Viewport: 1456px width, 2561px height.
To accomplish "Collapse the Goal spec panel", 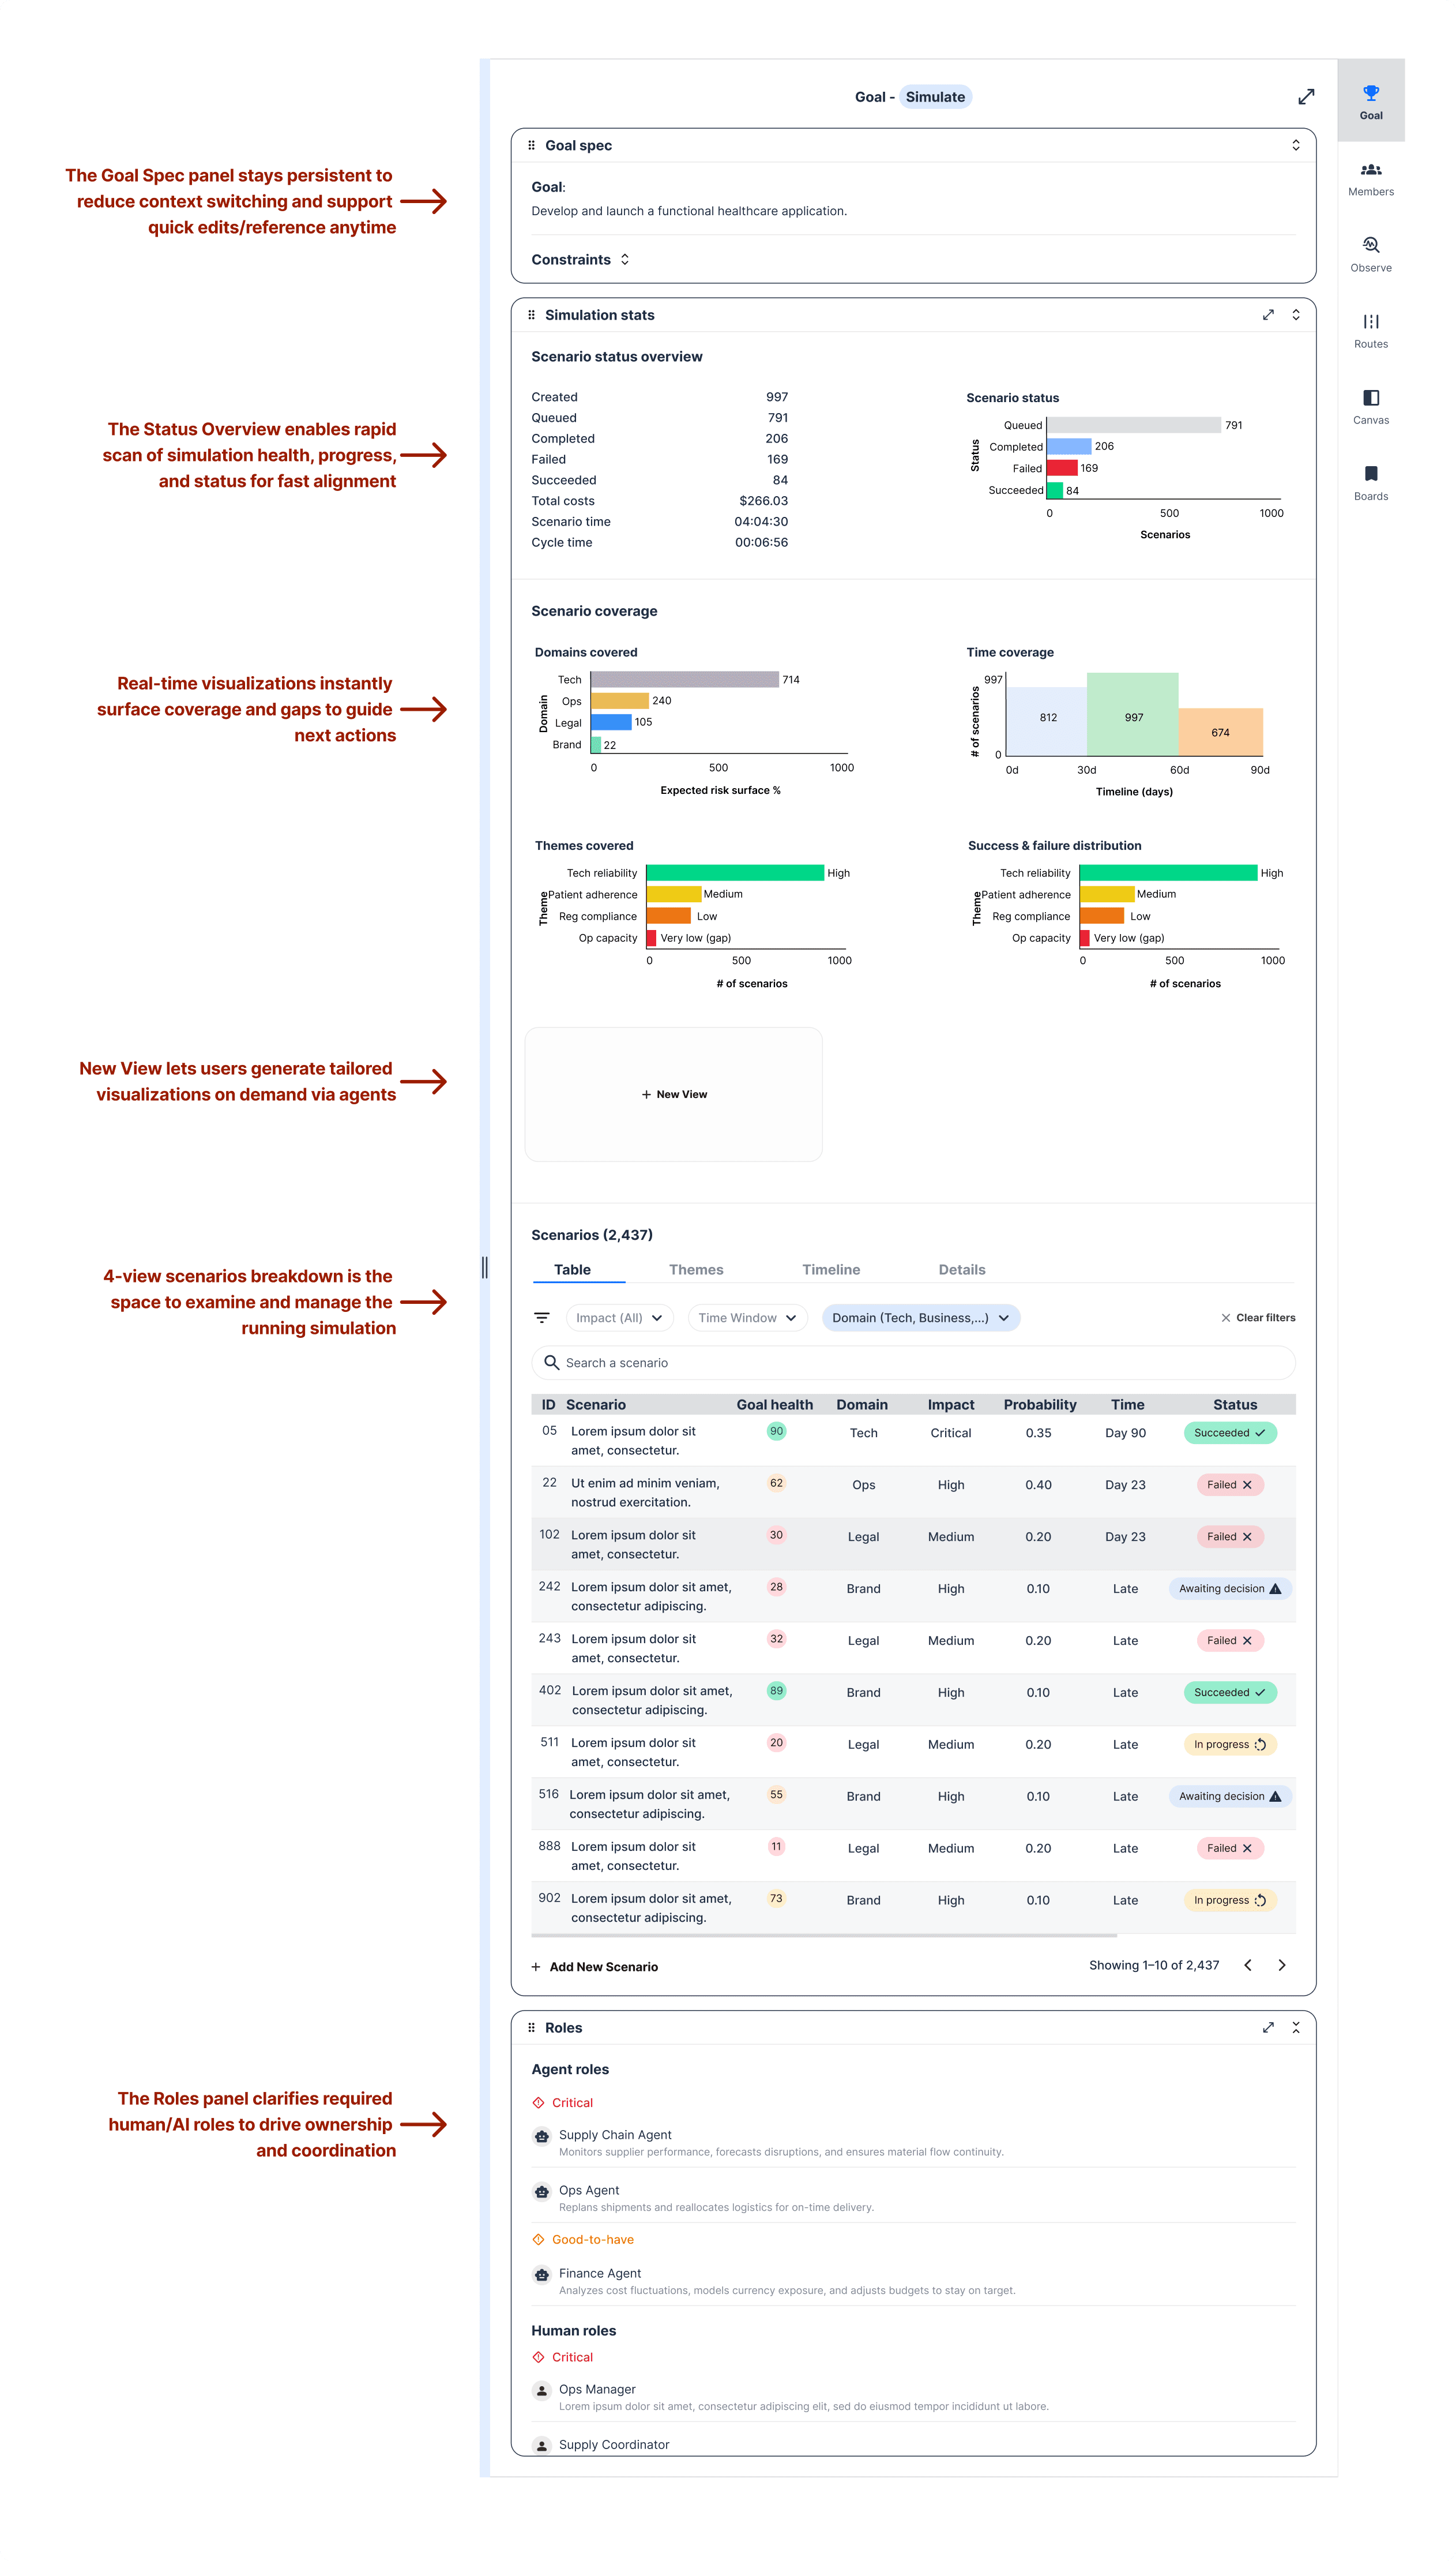I will (x=1296, y=145).
